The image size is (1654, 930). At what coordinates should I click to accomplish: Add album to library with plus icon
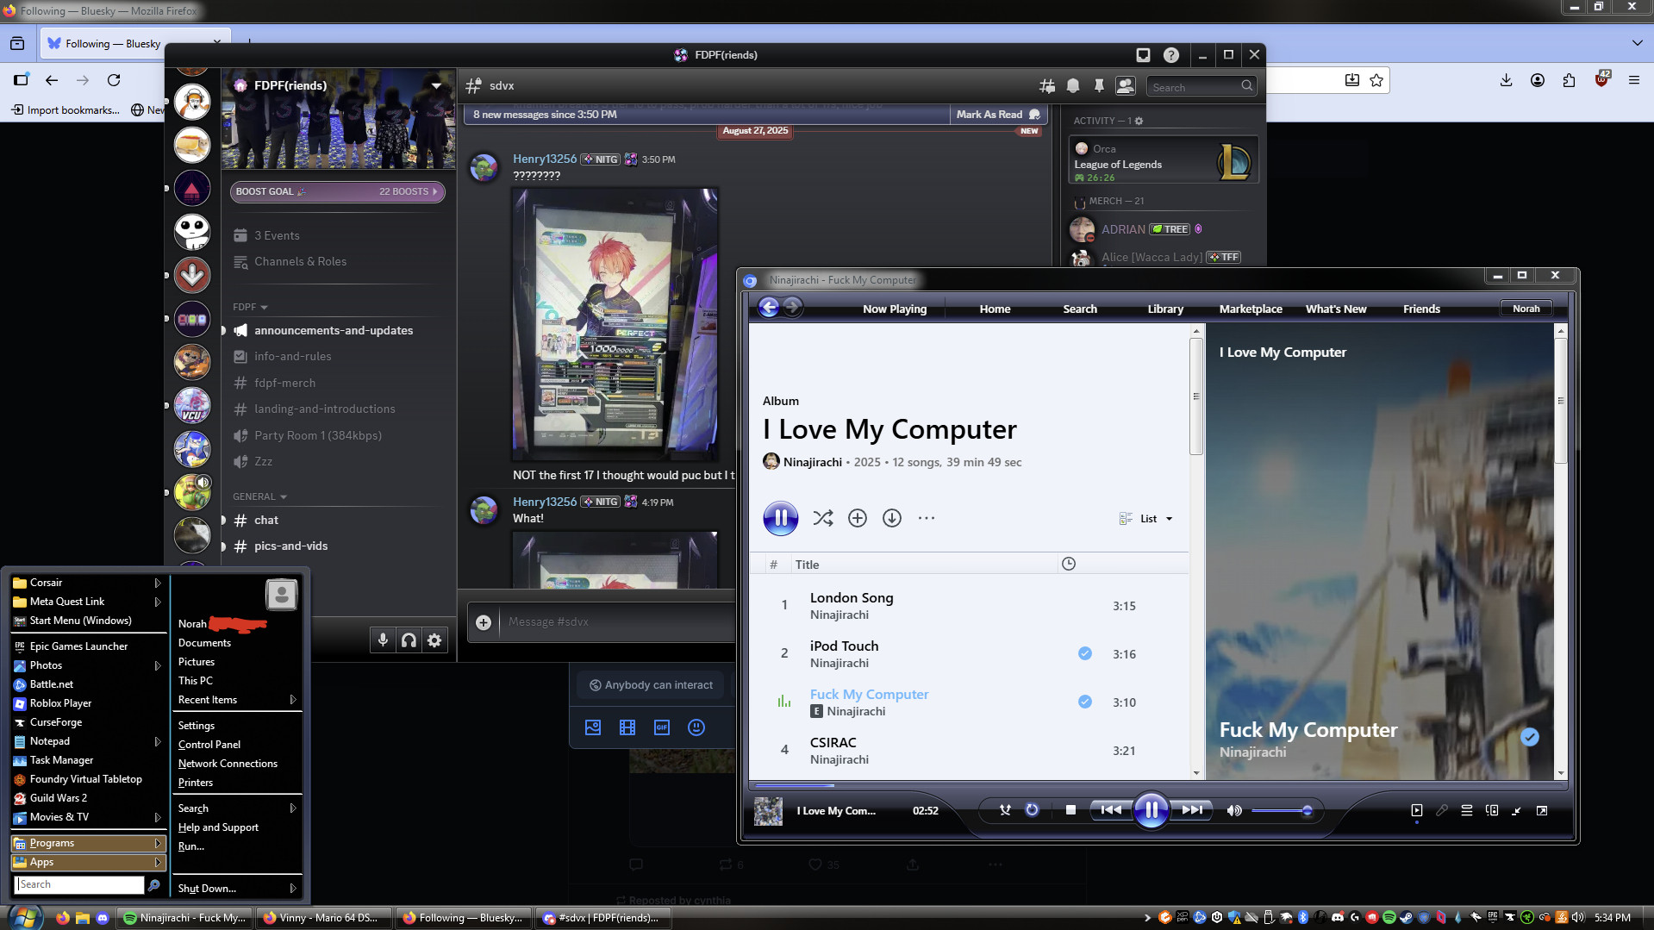point(857,518)
